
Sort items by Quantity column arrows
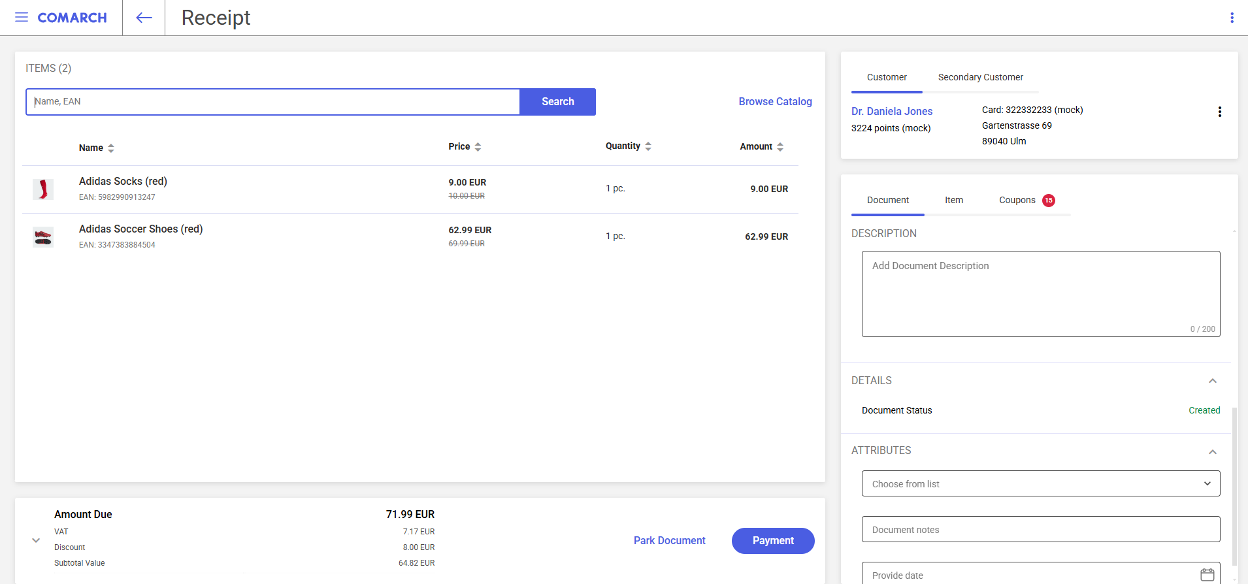click(648, 146)
